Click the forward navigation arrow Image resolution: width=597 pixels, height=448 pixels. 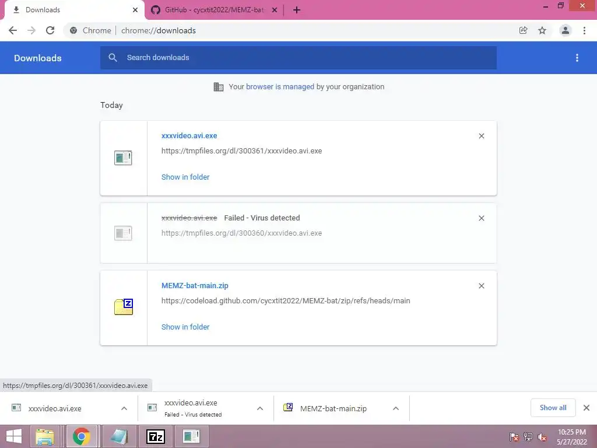pos(31,30)
